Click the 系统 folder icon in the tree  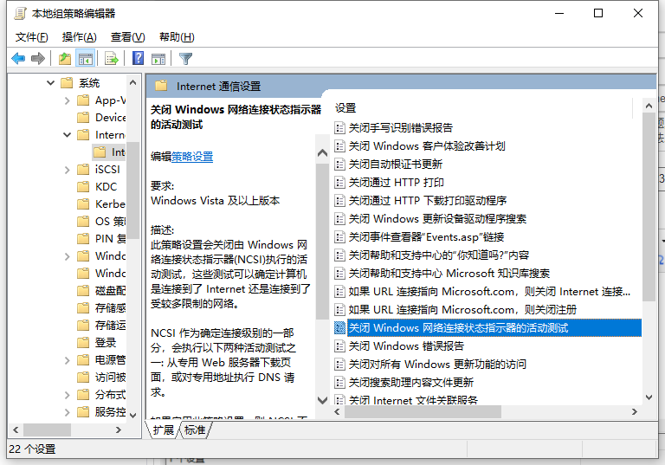[x=67, y=83]
